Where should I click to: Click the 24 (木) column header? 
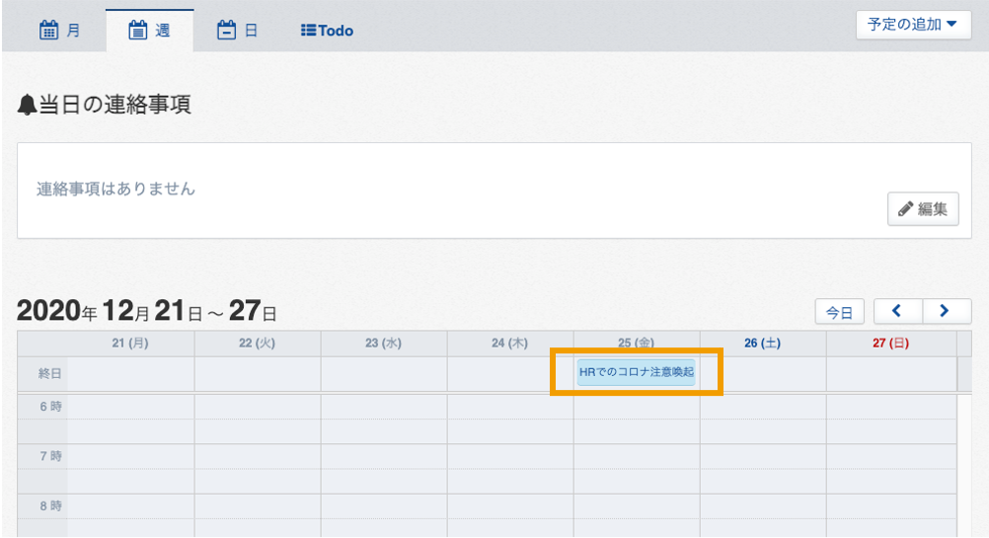tap(509, 344)
